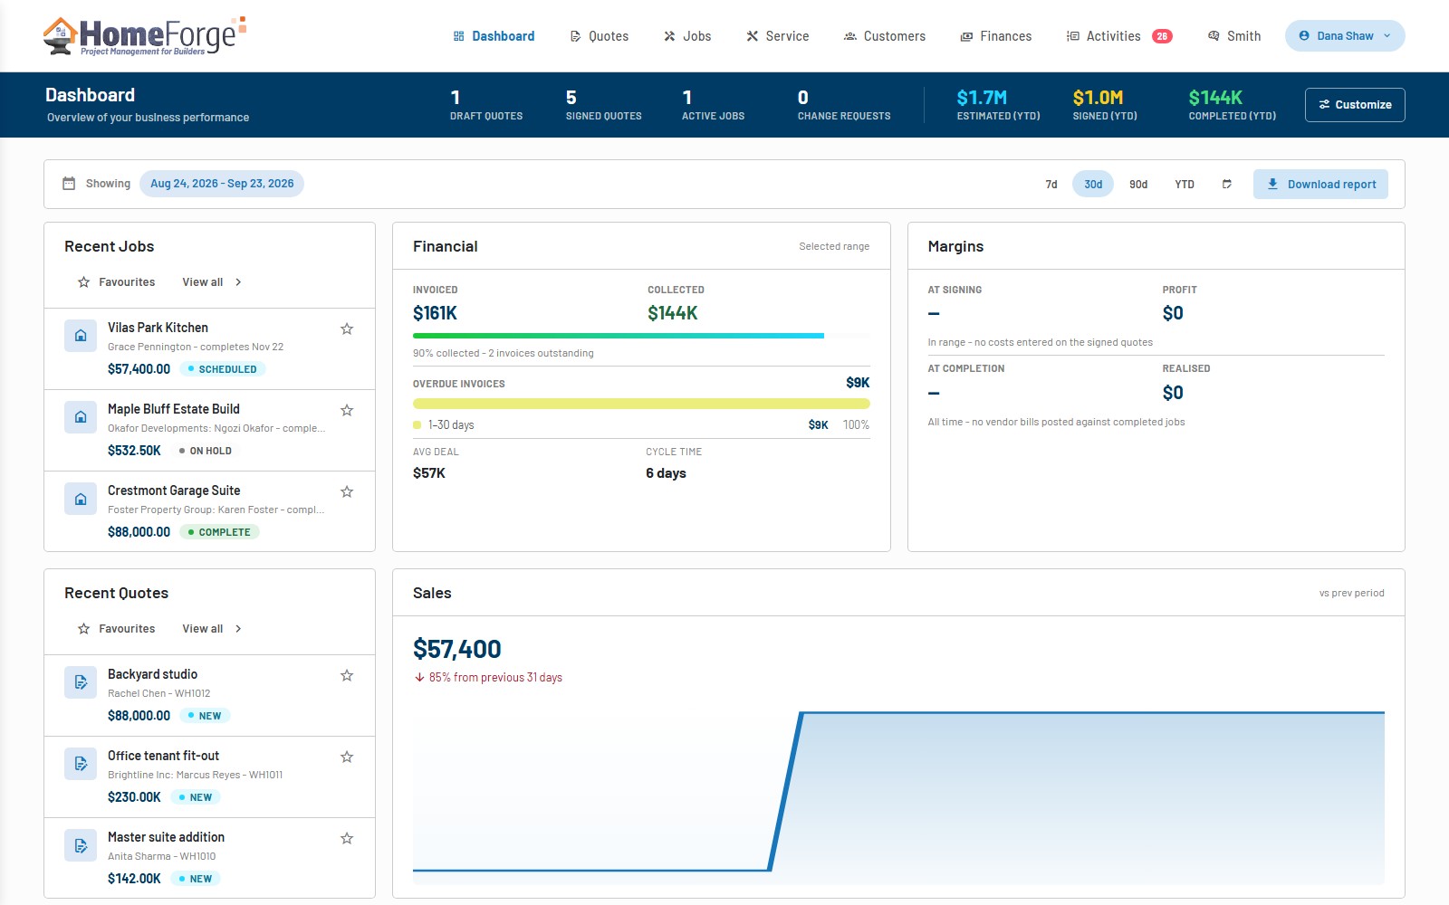Star Backyard studio quote as favourite

coord(347,675)
